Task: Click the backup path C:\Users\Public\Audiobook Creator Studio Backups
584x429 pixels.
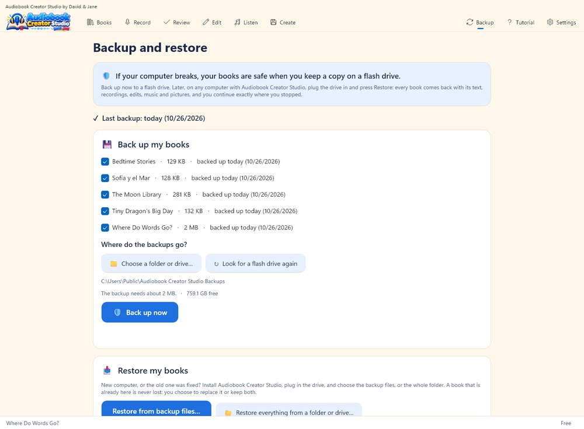Action: [x=163, y=281]
